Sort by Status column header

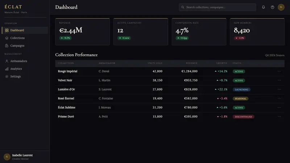pyautogui.click(x=237, y=63)
